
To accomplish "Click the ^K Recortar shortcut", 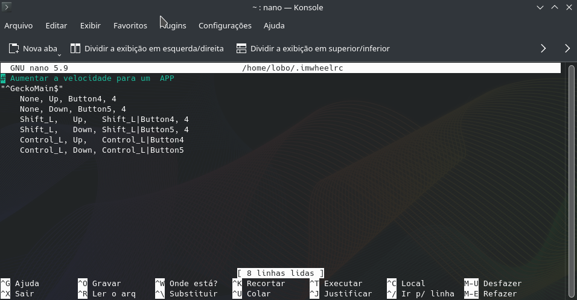I will 259,284.
